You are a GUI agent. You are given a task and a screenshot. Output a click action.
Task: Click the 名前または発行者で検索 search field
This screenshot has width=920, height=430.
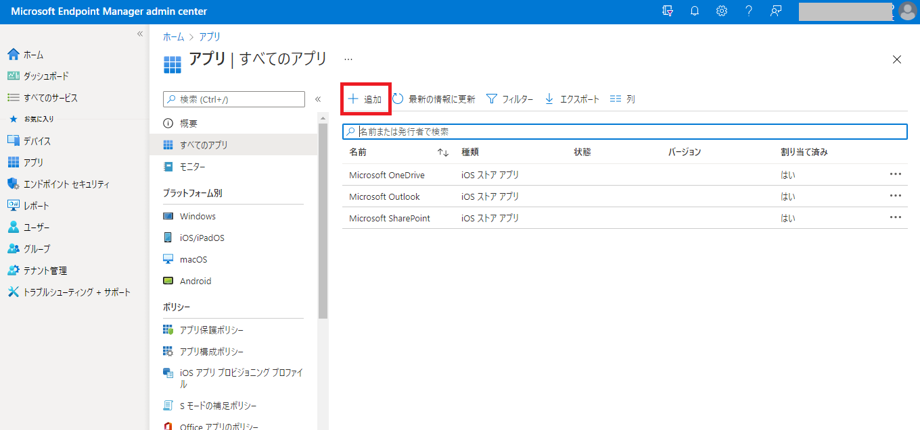tap(625, 132)
